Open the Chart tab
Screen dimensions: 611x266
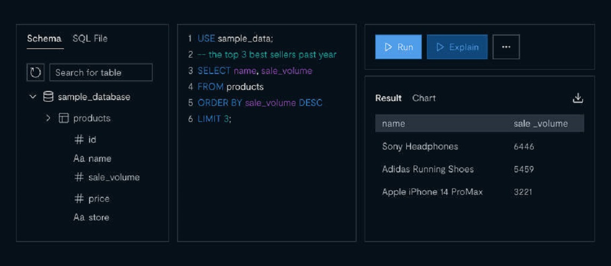(424, 98)
